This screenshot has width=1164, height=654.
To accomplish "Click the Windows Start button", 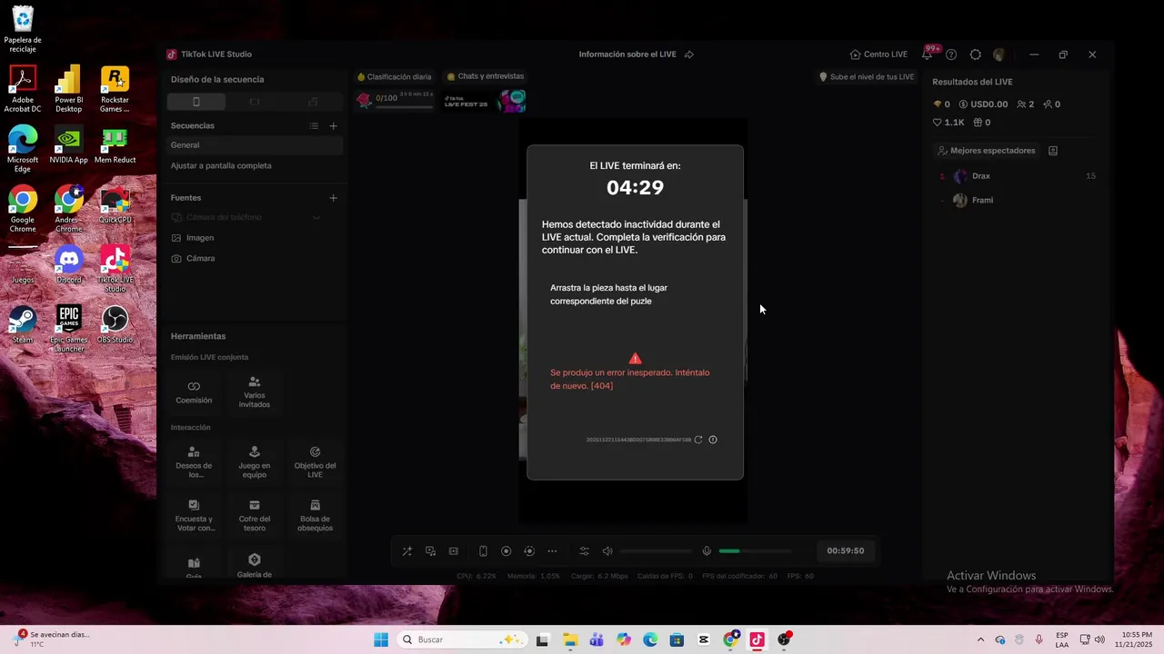I will 381,640.
